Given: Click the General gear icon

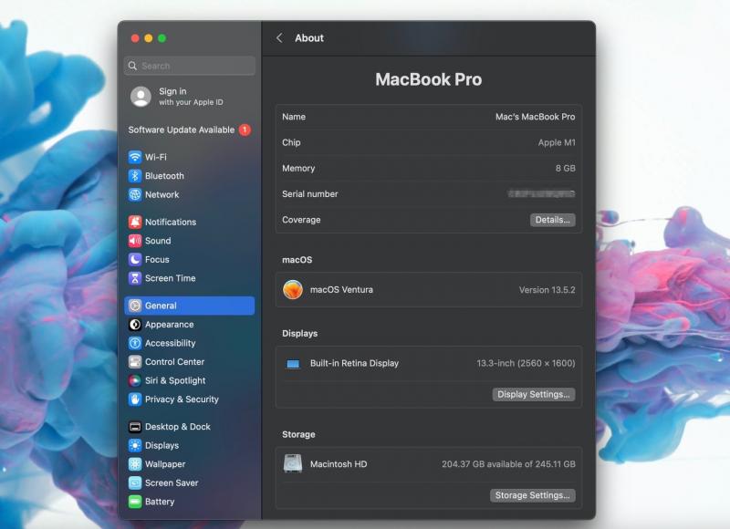Looking at the screenshot, I should pyautogui.click(x=135, y=306).
